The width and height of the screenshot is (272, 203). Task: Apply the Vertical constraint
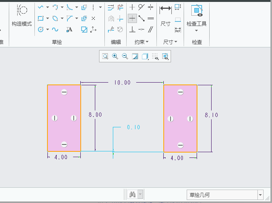pos(132,7)
